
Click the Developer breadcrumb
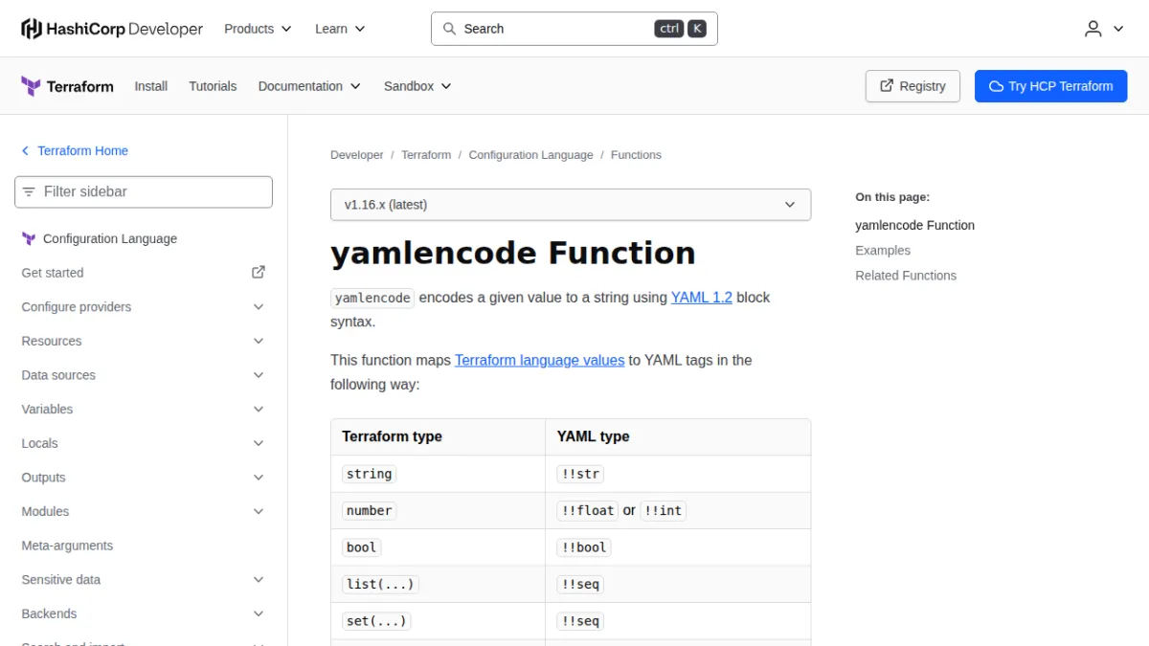[357, 155]
